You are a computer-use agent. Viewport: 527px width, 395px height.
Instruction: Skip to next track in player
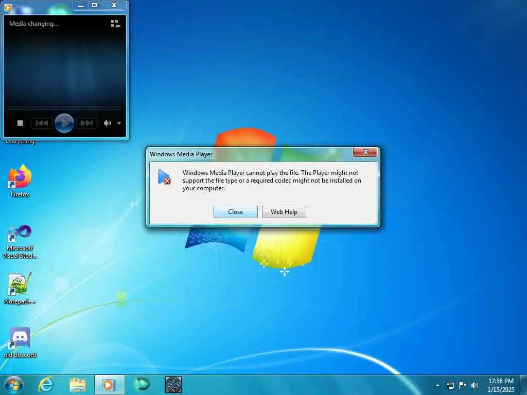point(86,123)
